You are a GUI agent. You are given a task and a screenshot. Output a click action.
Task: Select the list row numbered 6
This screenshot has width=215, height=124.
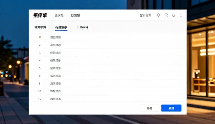tap(107, 76)
